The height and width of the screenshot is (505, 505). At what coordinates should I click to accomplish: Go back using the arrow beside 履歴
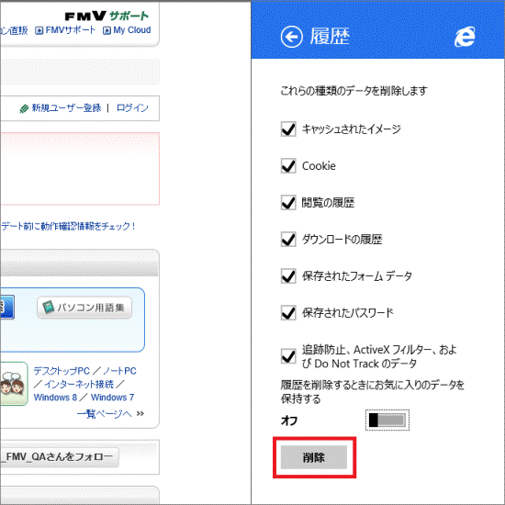point(291,37)
